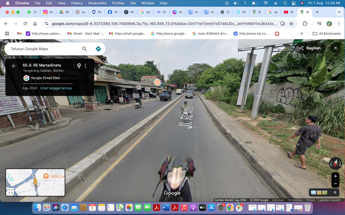Toggle fullscreen on the minimap
The height and width of the screenshot is (215, 345).
(x=11, y=191)
